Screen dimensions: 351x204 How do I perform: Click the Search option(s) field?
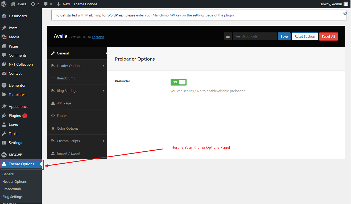tap(255, 36)
